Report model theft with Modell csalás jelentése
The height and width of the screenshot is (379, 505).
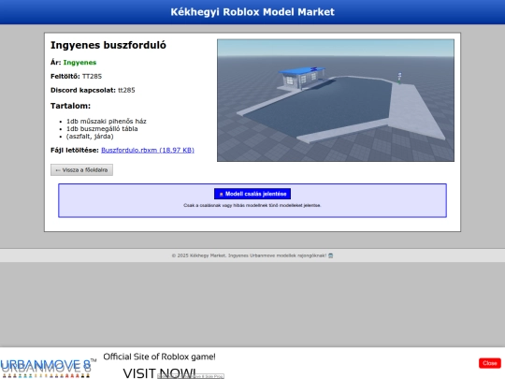click(252, 194)
